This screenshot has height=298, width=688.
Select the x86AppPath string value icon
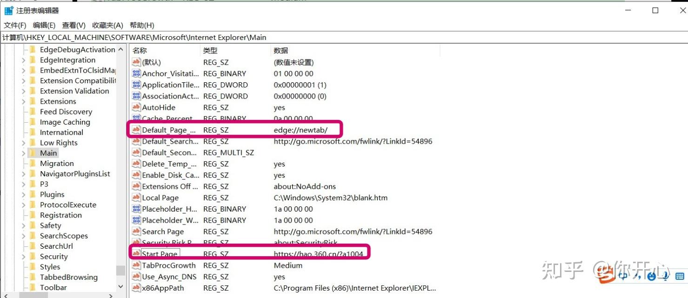pos(136,288)
